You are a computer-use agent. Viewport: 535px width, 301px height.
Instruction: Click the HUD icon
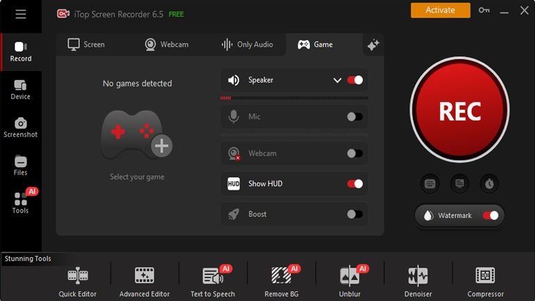click(x=233, y=184)
